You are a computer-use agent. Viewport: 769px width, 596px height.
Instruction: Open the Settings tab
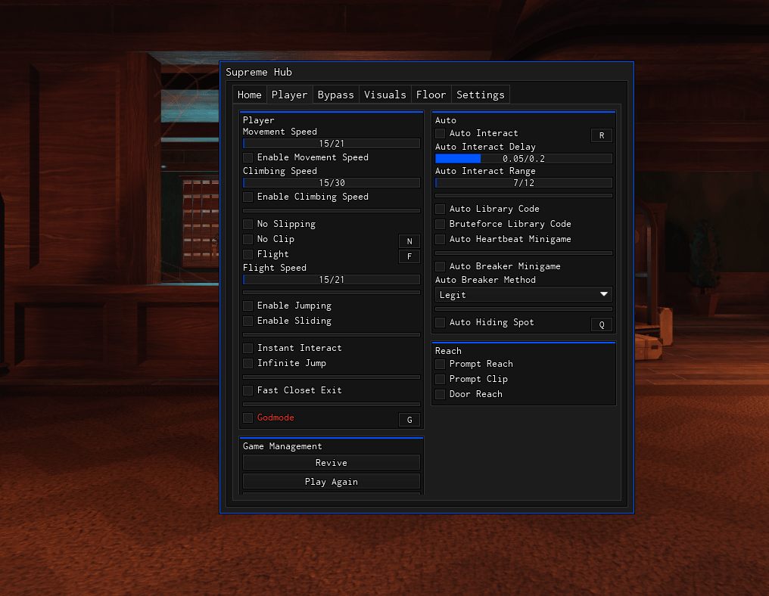pyautogui.click(x=481, y=95)
